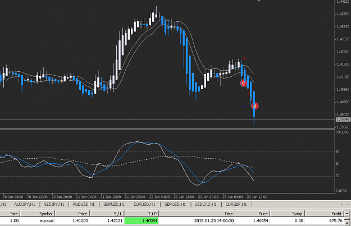The height and width of the screenshot is (226, 351).
Task: Click Price header between Time and Swap
Action: click(253, 214)
